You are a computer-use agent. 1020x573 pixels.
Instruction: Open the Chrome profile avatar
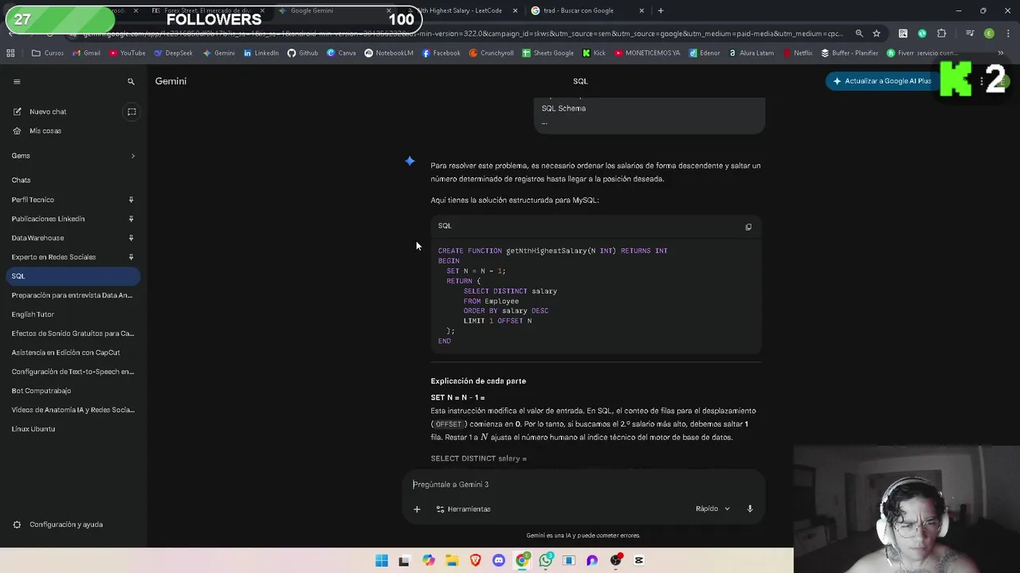coord(989,33)
